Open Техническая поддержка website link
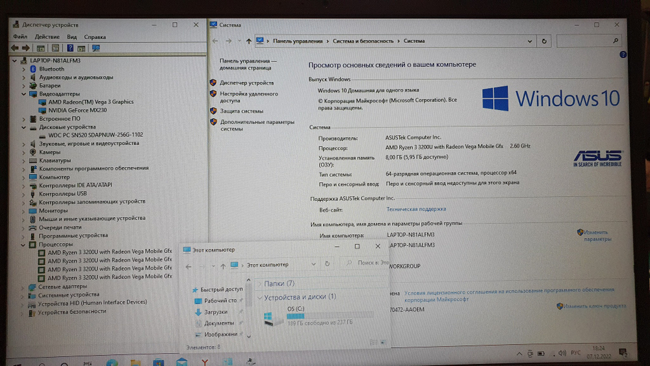Image resolution: width=650 pixels, height=366 pixels. pos(416,209)
